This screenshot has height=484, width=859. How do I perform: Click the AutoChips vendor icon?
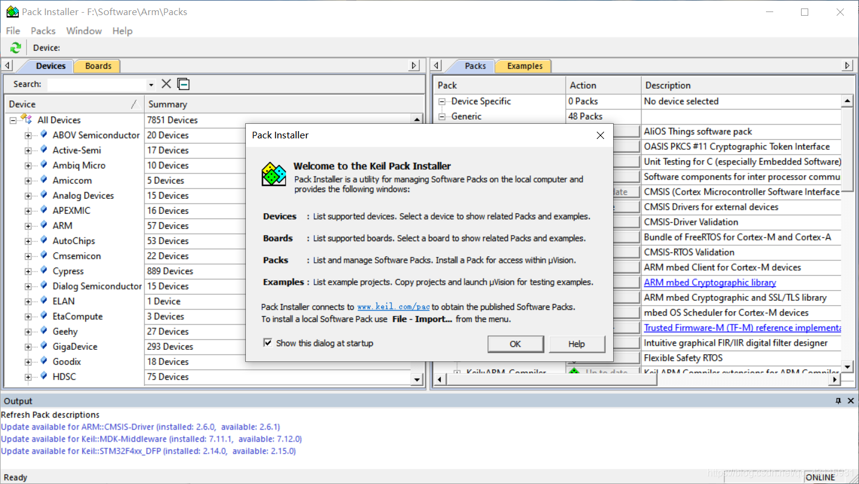(x=43, y=240)
